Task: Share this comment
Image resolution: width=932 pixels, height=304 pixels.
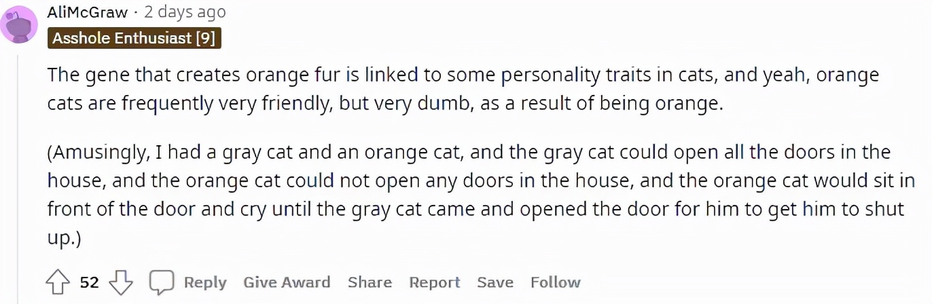Action: pyautogui.click(x=370, y=282)
